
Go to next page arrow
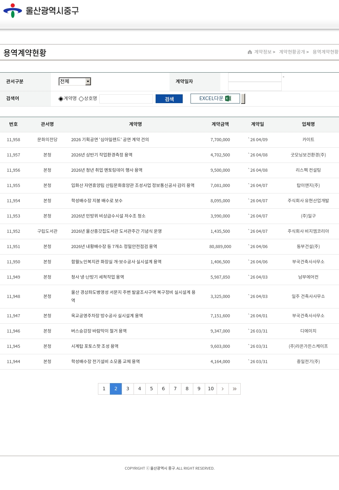[222, 389]
